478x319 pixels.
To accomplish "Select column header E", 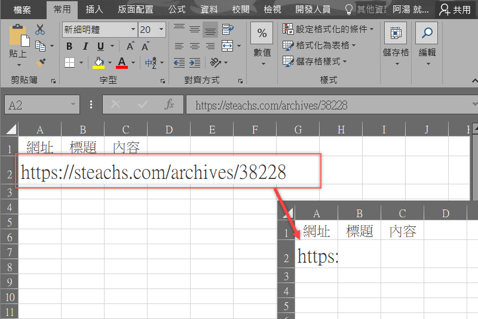I will click(212, 129).
